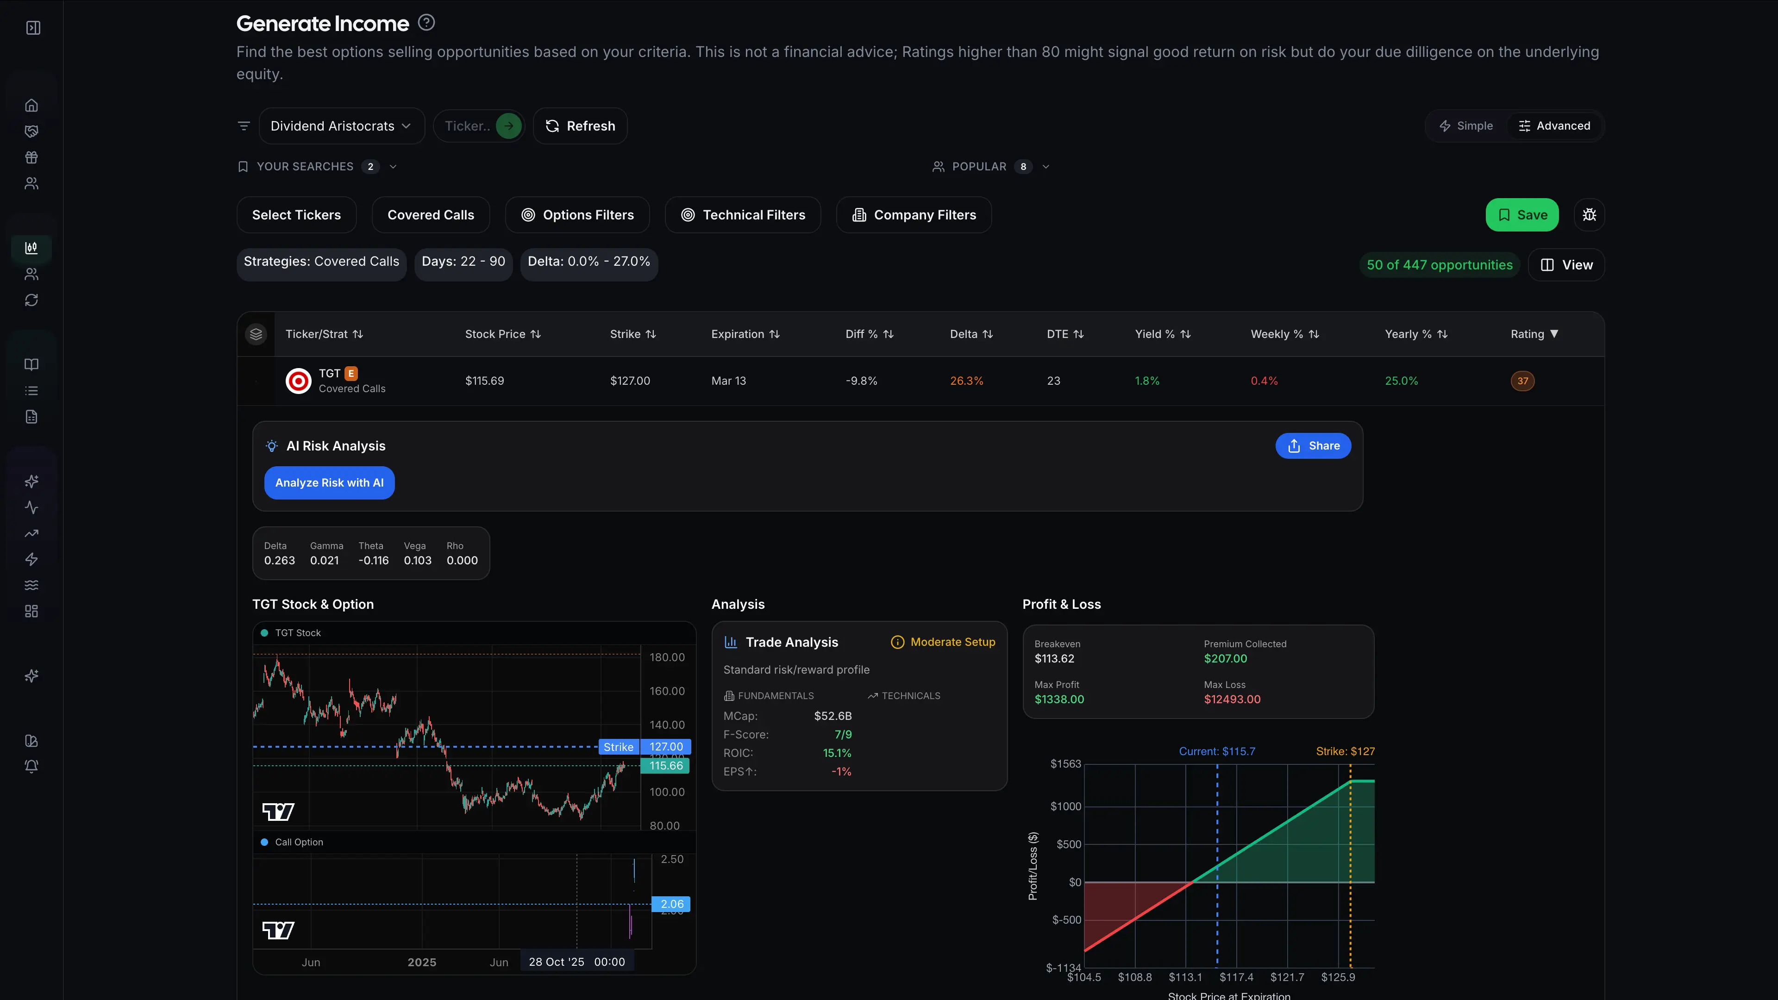
Task: Click the Ticker input field
Action: (x=467, y=125)
